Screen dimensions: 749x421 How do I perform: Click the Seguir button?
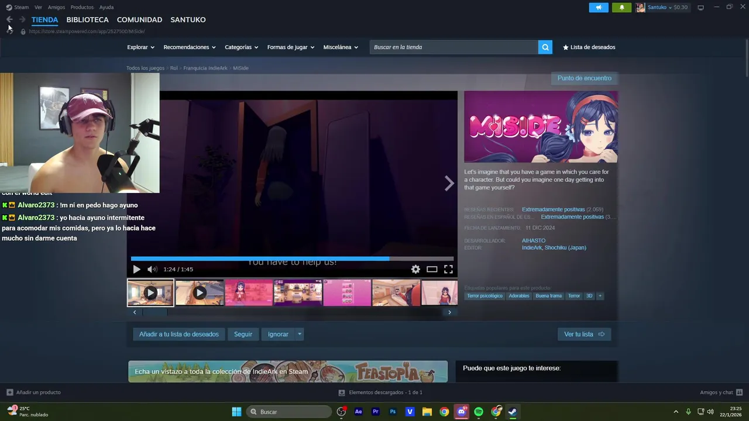(243, 334)
